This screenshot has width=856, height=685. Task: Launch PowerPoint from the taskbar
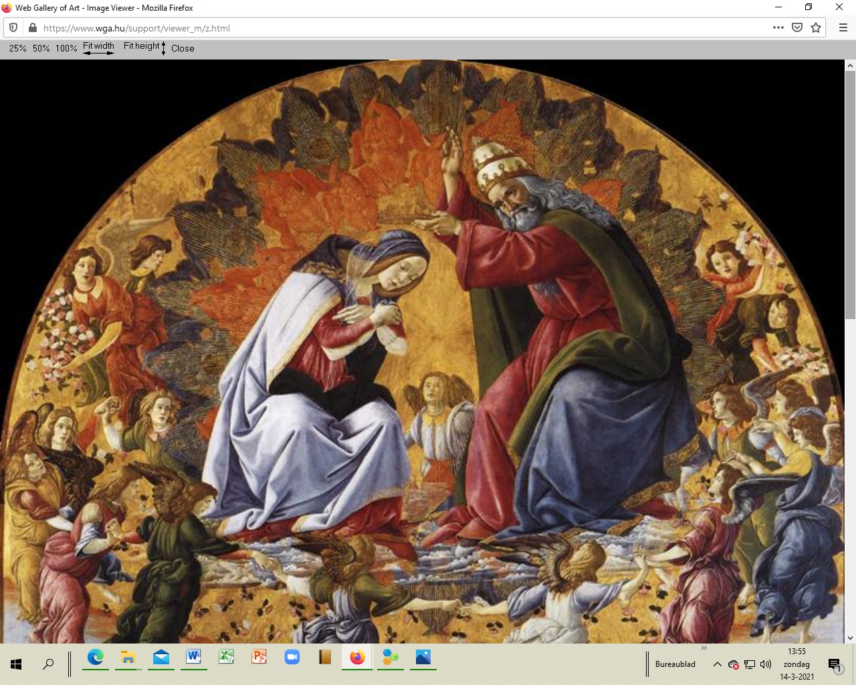(259, 658)
